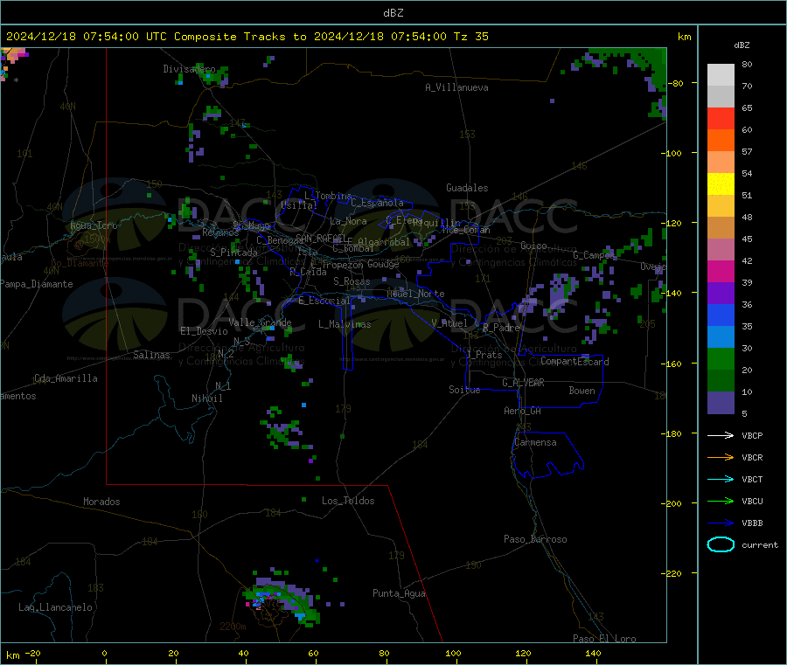Screen dimensions: 787x665
Task: Click the Divisadero map label
Action: tap(189, 69)
